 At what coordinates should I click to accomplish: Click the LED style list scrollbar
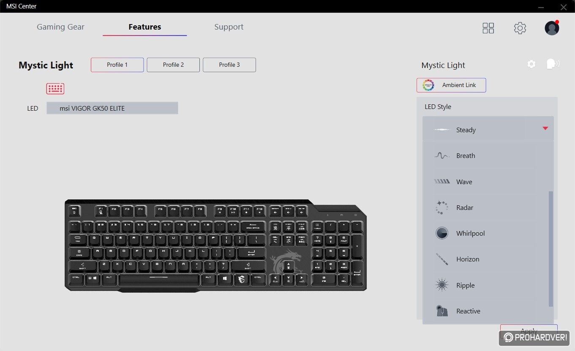(x=551, y=249)
